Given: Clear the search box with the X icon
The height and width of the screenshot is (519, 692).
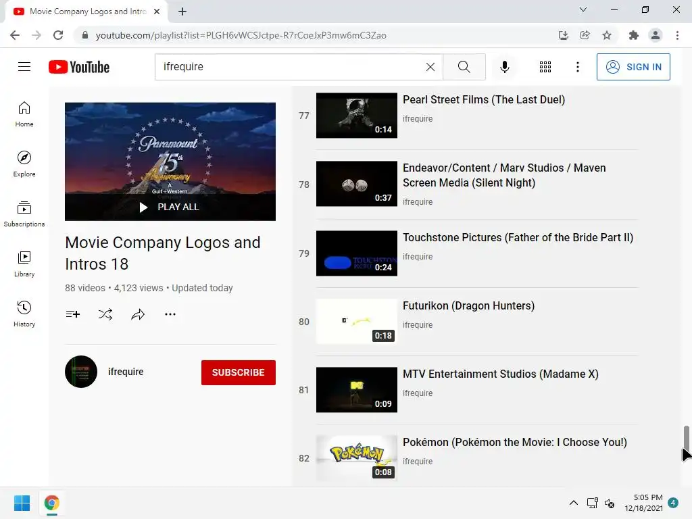Looking at the screenshot, I should (x=430, y=67).
